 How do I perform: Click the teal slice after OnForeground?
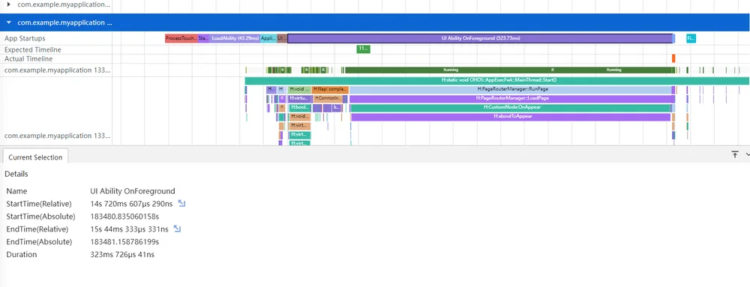pos(691,38)
